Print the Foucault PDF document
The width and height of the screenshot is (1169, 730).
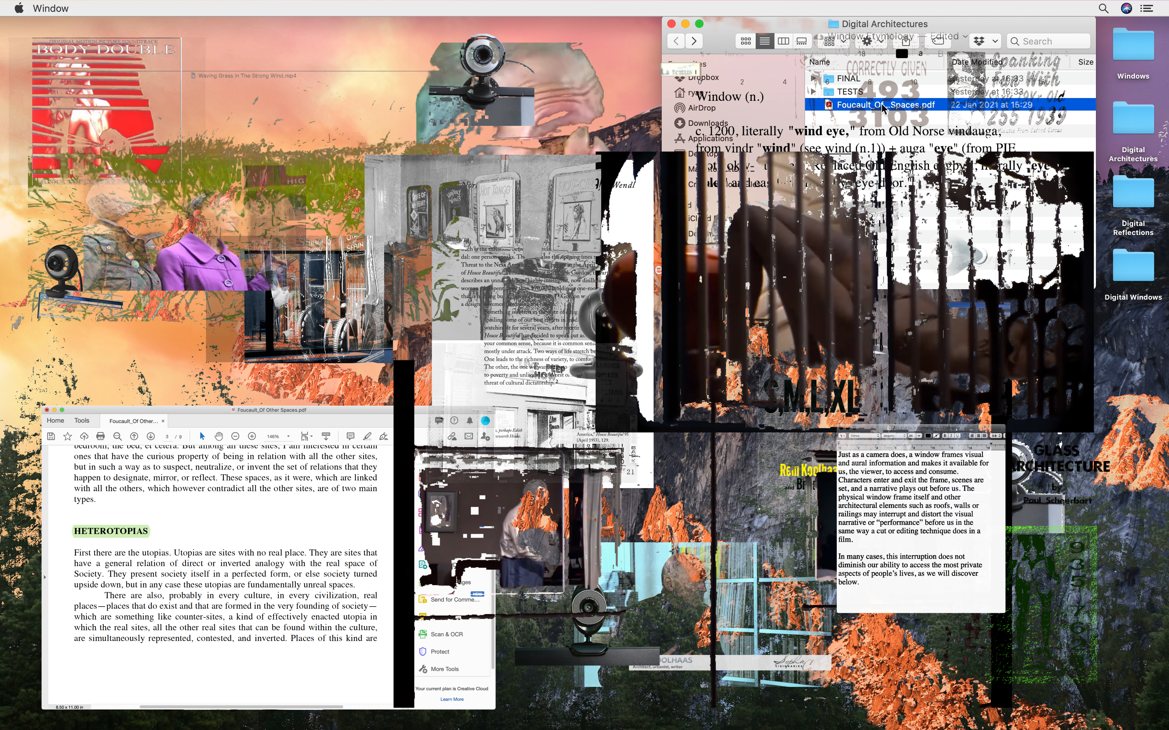tap(101, 437)
